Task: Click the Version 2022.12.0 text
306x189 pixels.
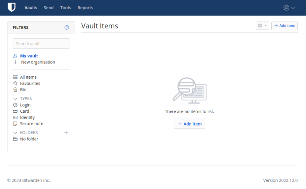Action: (x=280, y=180)
